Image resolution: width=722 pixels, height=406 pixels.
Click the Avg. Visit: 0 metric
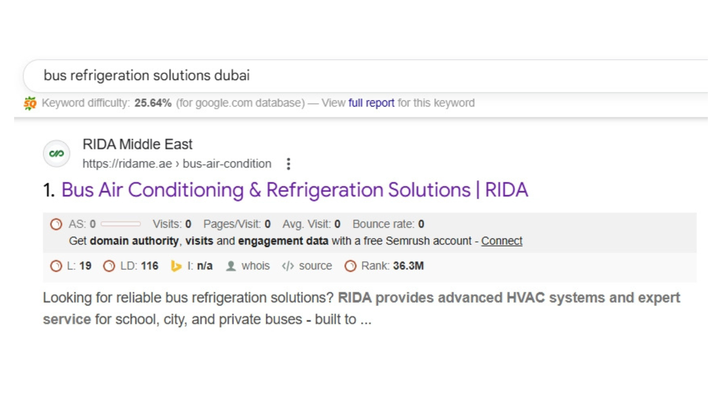311,224
